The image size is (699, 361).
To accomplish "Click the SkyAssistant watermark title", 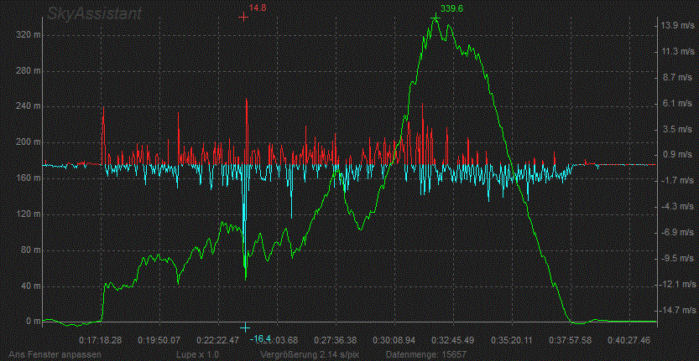I will coord(93,14).
